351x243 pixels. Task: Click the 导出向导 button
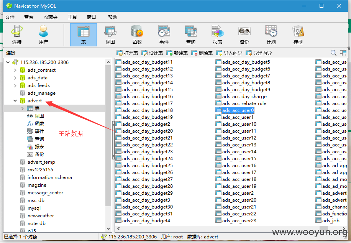[259, 53]
